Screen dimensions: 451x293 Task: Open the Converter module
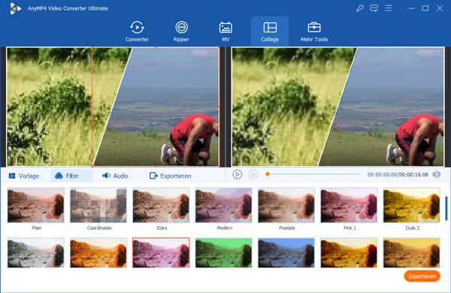[x=137, y=32]
